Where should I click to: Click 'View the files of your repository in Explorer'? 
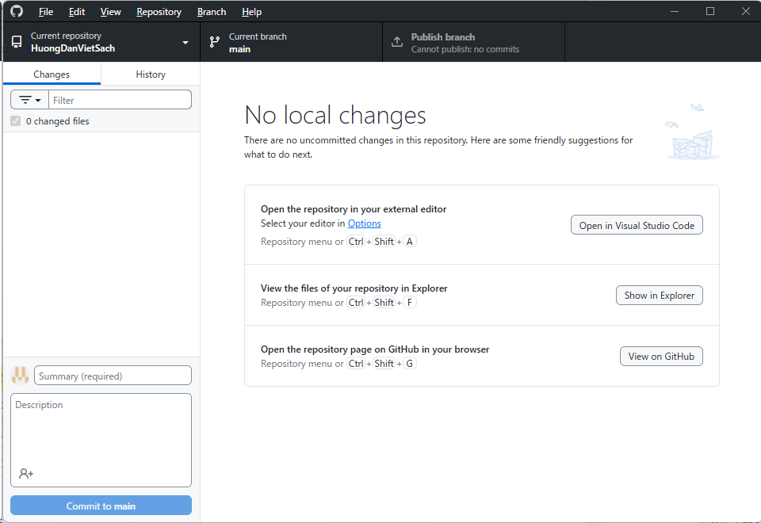tap(354, 288)
